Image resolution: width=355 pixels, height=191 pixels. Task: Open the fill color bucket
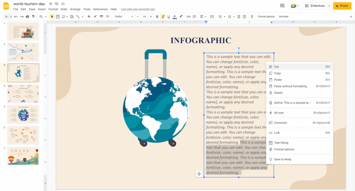(x=89, y=17)
